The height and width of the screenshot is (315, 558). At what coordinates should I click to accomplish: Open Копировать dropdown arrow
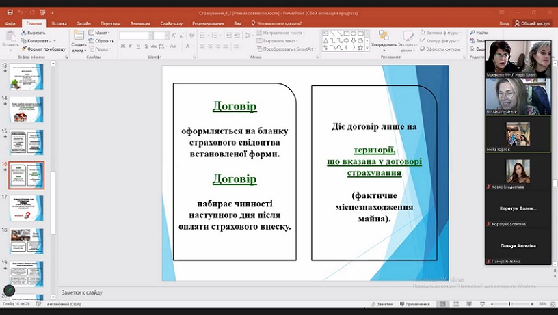tap(55, 41)
